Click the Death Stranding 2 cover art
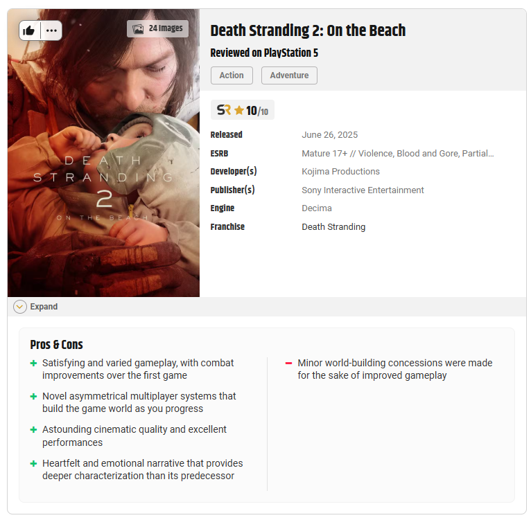Image resolution: width=531 pixels, height=520 pixels. pyautogui.click(x=103, y=153)
